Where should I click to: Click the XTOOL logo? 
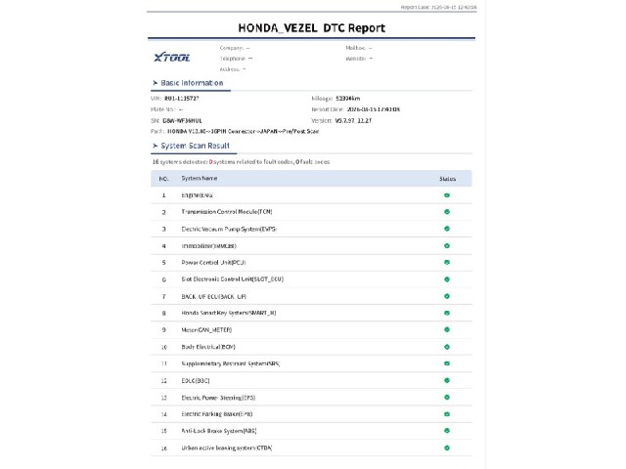coord(172,58)
